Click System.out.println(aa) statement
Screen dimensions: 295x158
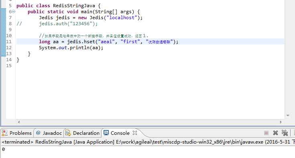[x=71, y=48]
